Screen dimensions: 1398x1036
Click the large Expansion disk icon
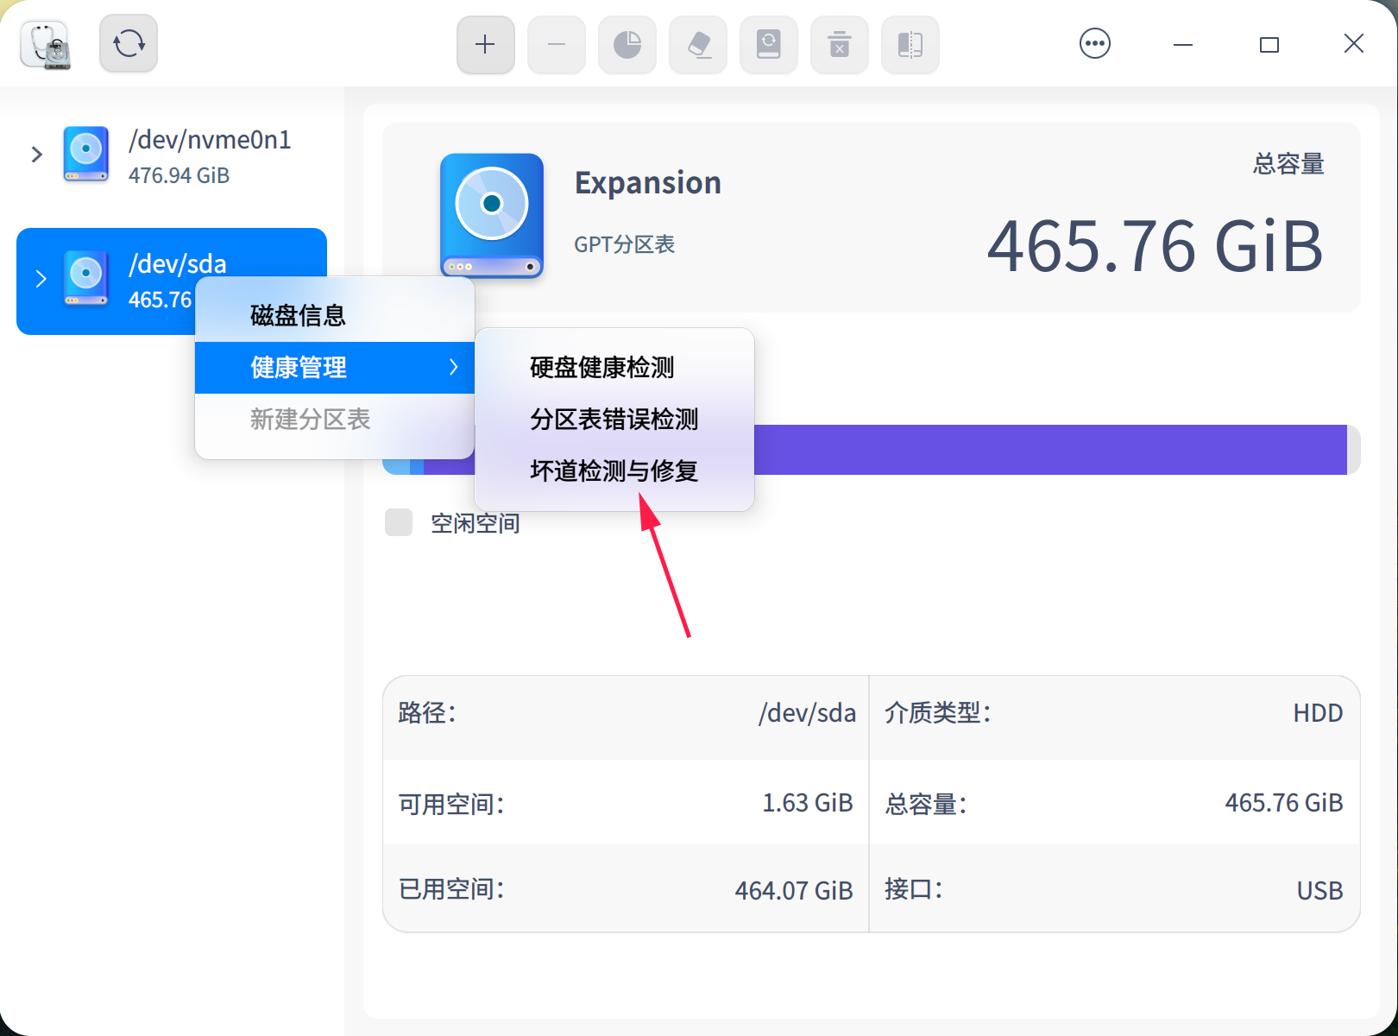(x=492, y=216)
